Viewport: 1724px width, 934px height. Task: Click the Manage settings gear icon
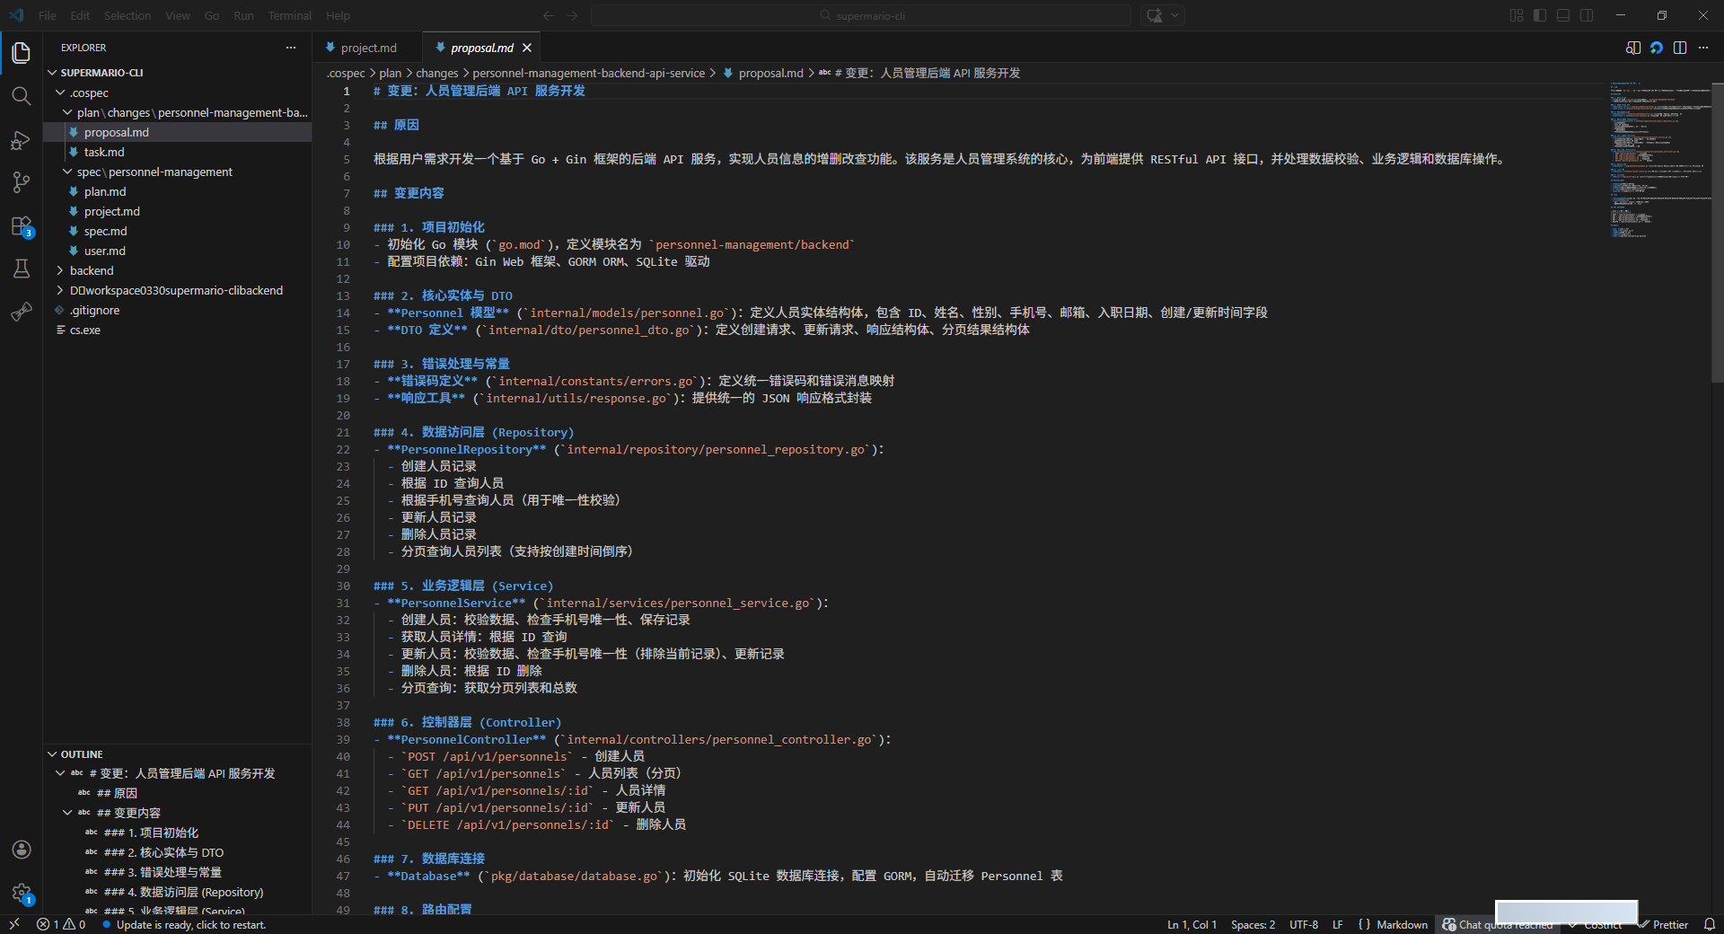[x=22, y=893]
